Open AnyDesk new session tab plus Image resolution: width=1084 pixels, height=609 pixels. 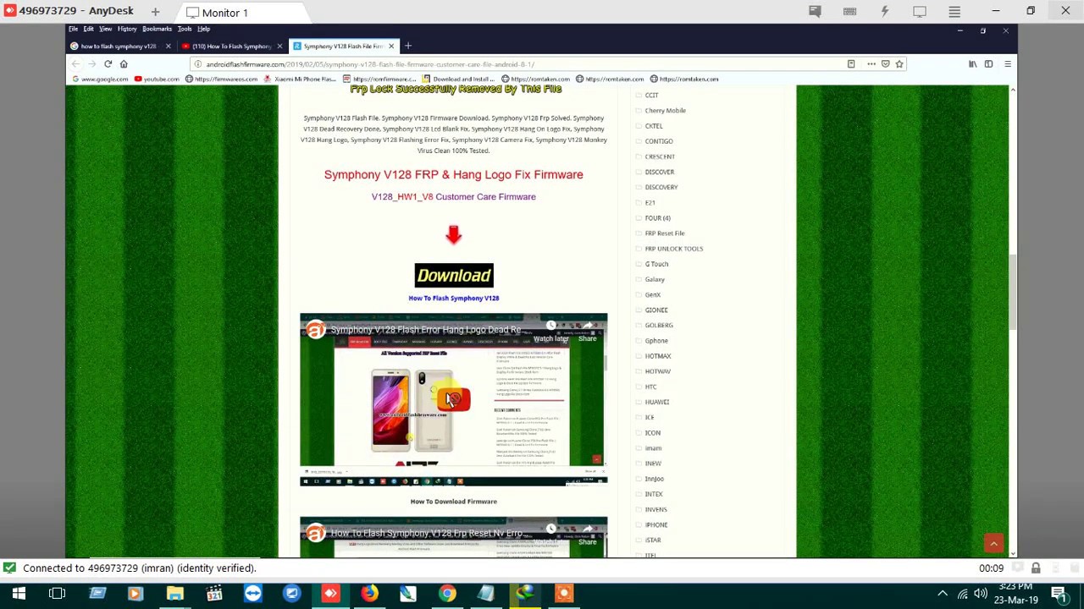[155, 12]
